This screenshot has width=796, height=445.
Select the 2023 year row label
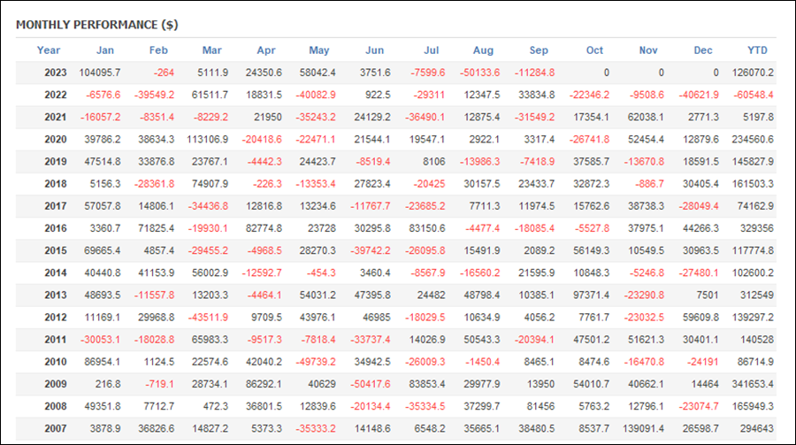(x=56, y=73)
